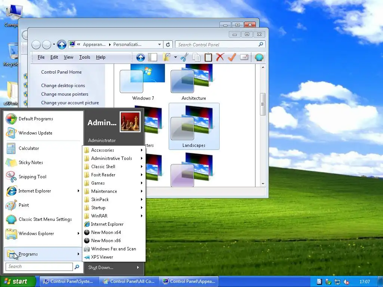Expand the Classic Shell submenu
Screen dimensions: 383x287
(114, 167)
